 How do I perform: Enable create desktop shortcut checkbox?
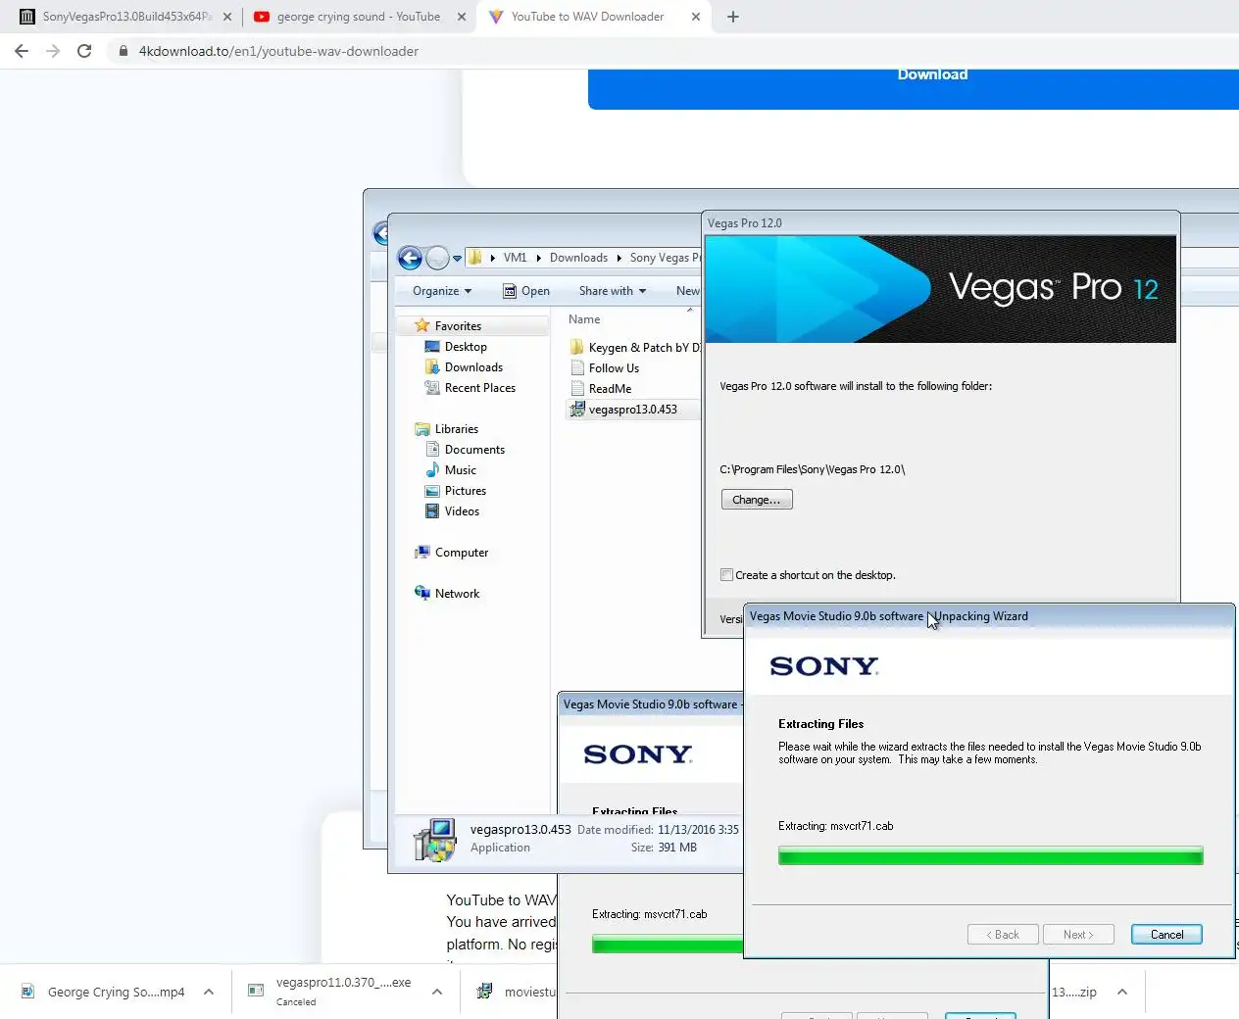[x=727, y=575]
